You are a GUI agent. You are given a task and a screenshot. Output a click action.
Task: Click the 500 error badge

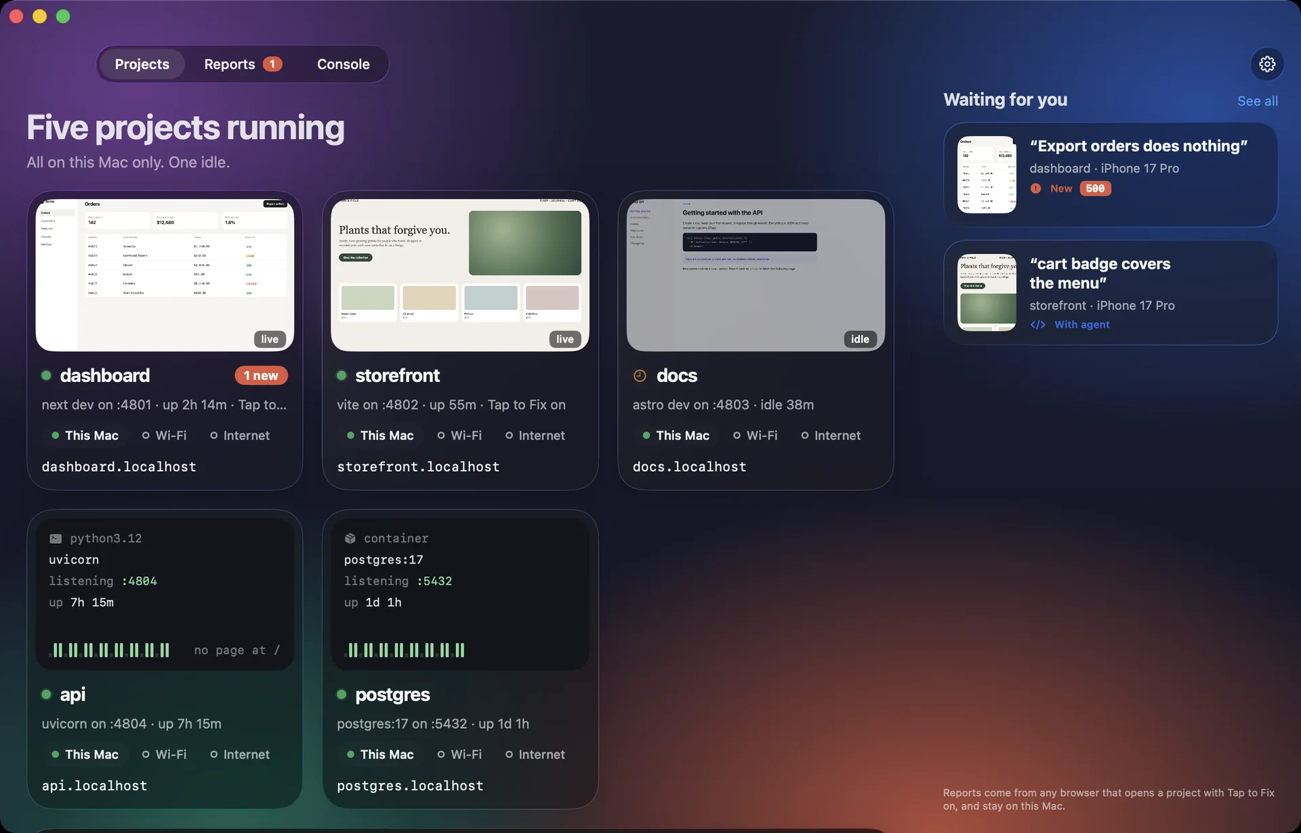[1095, 188]
